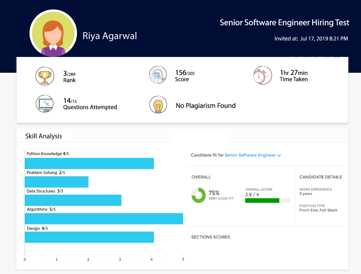The image size is (361, 274).
Task: Click the trophy Rank icon
Action: [44, 76]
